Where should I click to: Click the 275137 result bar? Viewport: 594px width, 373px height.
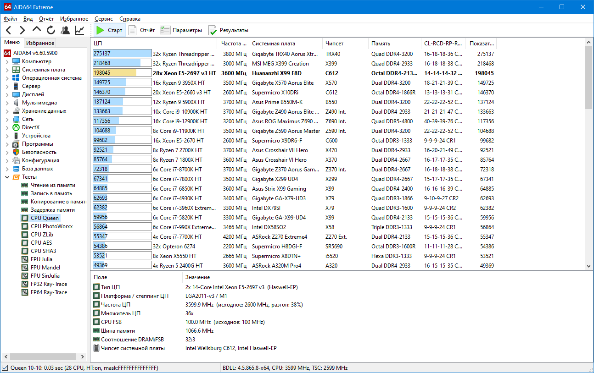(x=122, y=54)
